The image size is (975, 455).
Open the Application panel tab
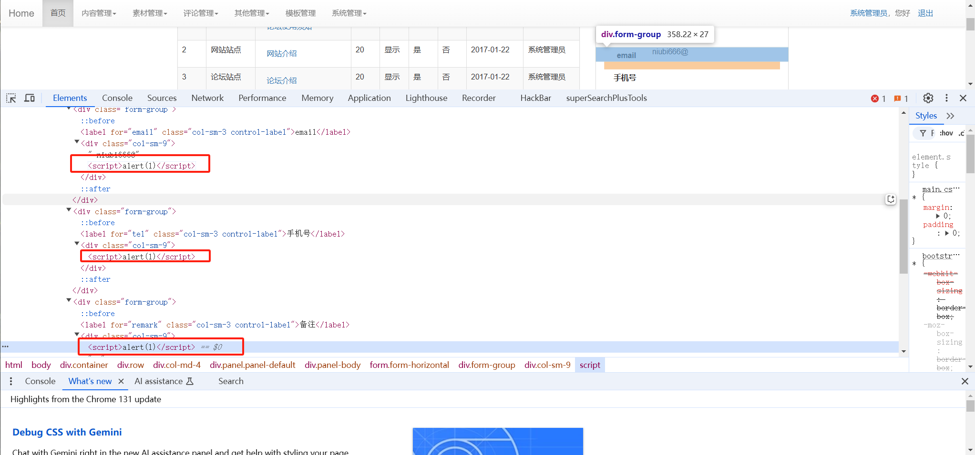point(369,98)
